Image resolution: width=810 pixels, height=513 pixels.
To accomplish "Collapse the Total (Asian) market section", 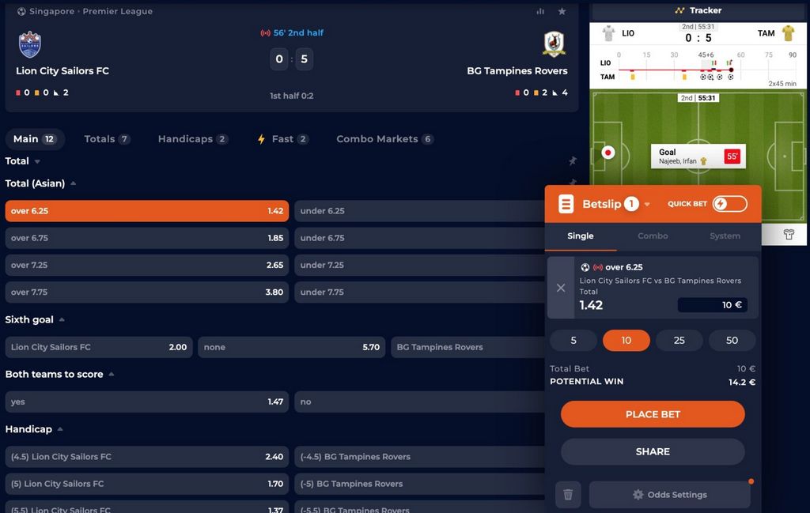I will click(74, 183).
